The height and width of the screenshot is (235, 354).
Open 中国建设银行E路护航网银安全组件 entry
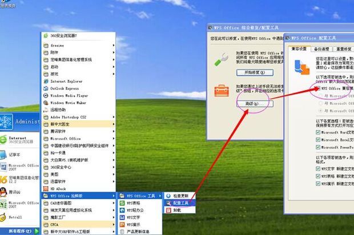78,145
